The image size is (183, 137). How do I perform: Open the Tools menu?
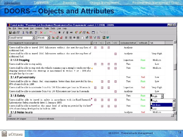[x=53, y=28]
